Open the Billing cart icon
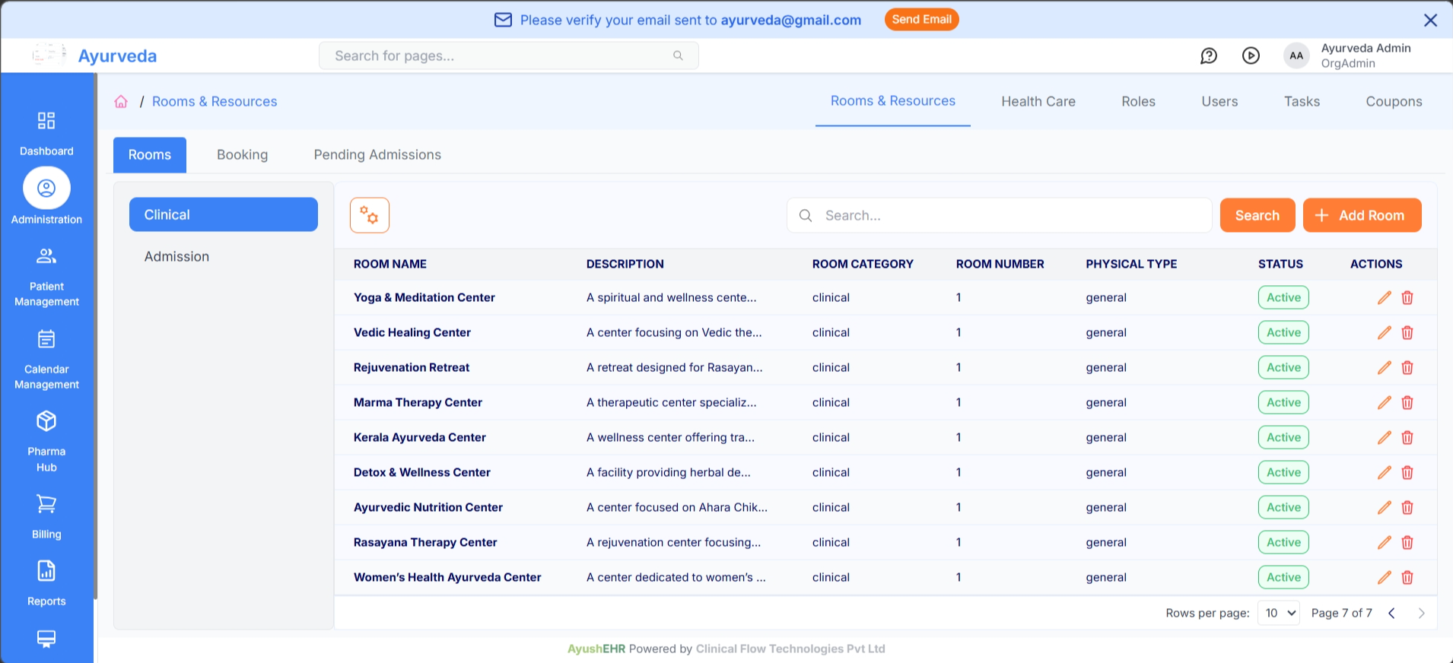This screenshot has width=1453, height=663. (x=46, y=504)
